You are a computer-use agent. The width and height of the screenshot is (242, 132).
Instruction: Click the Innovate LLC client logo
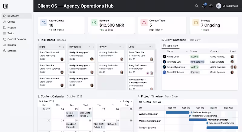click(x=164, y=62)
